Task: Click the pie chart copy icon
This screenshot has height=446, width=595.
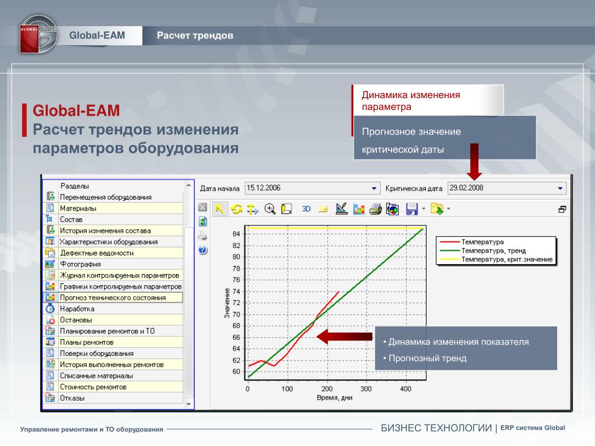Action: click(392, 209)
